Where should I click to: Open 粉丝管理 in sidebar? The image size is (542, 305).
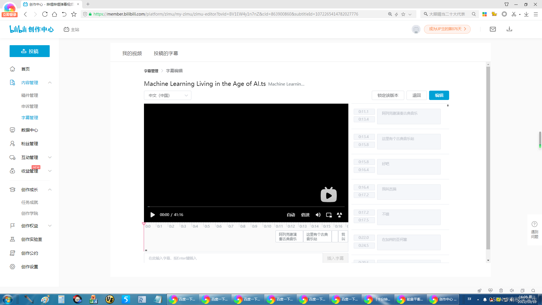(29, 143)
